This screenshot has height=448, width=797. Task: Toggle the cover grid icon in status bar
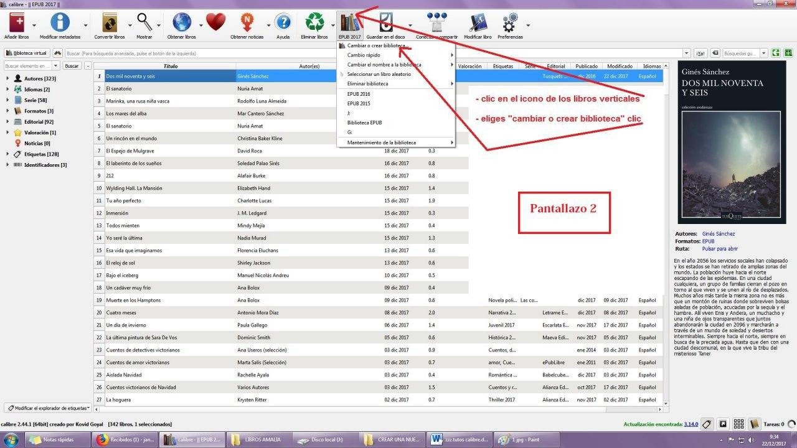738,424
